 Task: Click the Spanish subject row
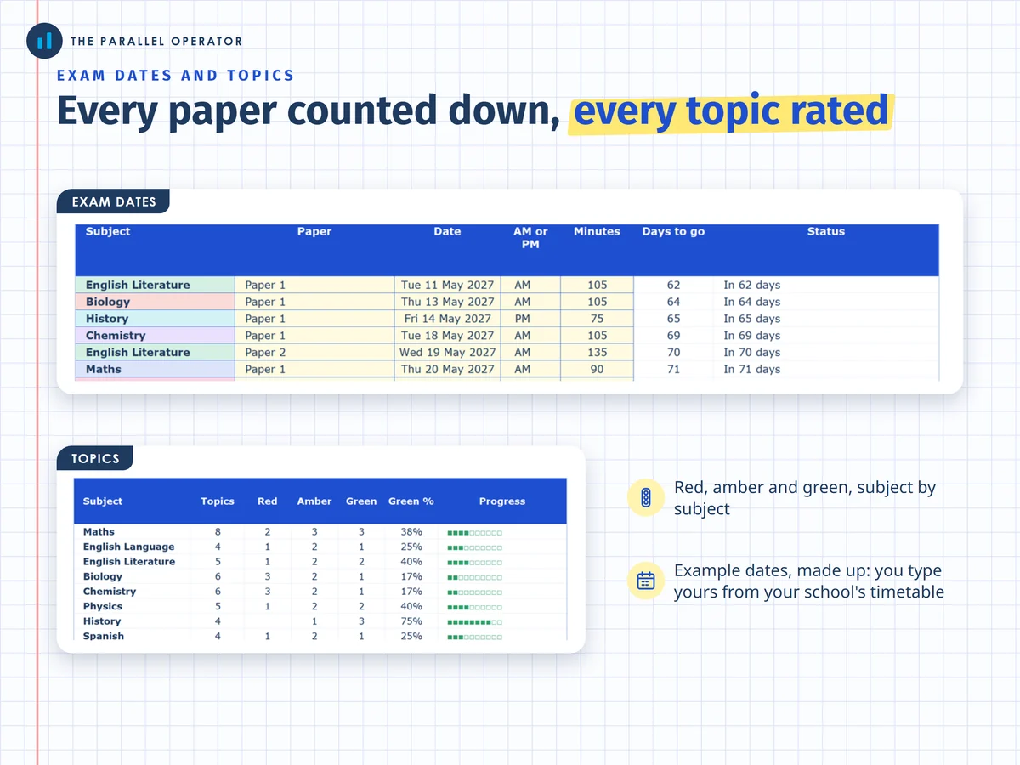(x=320, y=636)
